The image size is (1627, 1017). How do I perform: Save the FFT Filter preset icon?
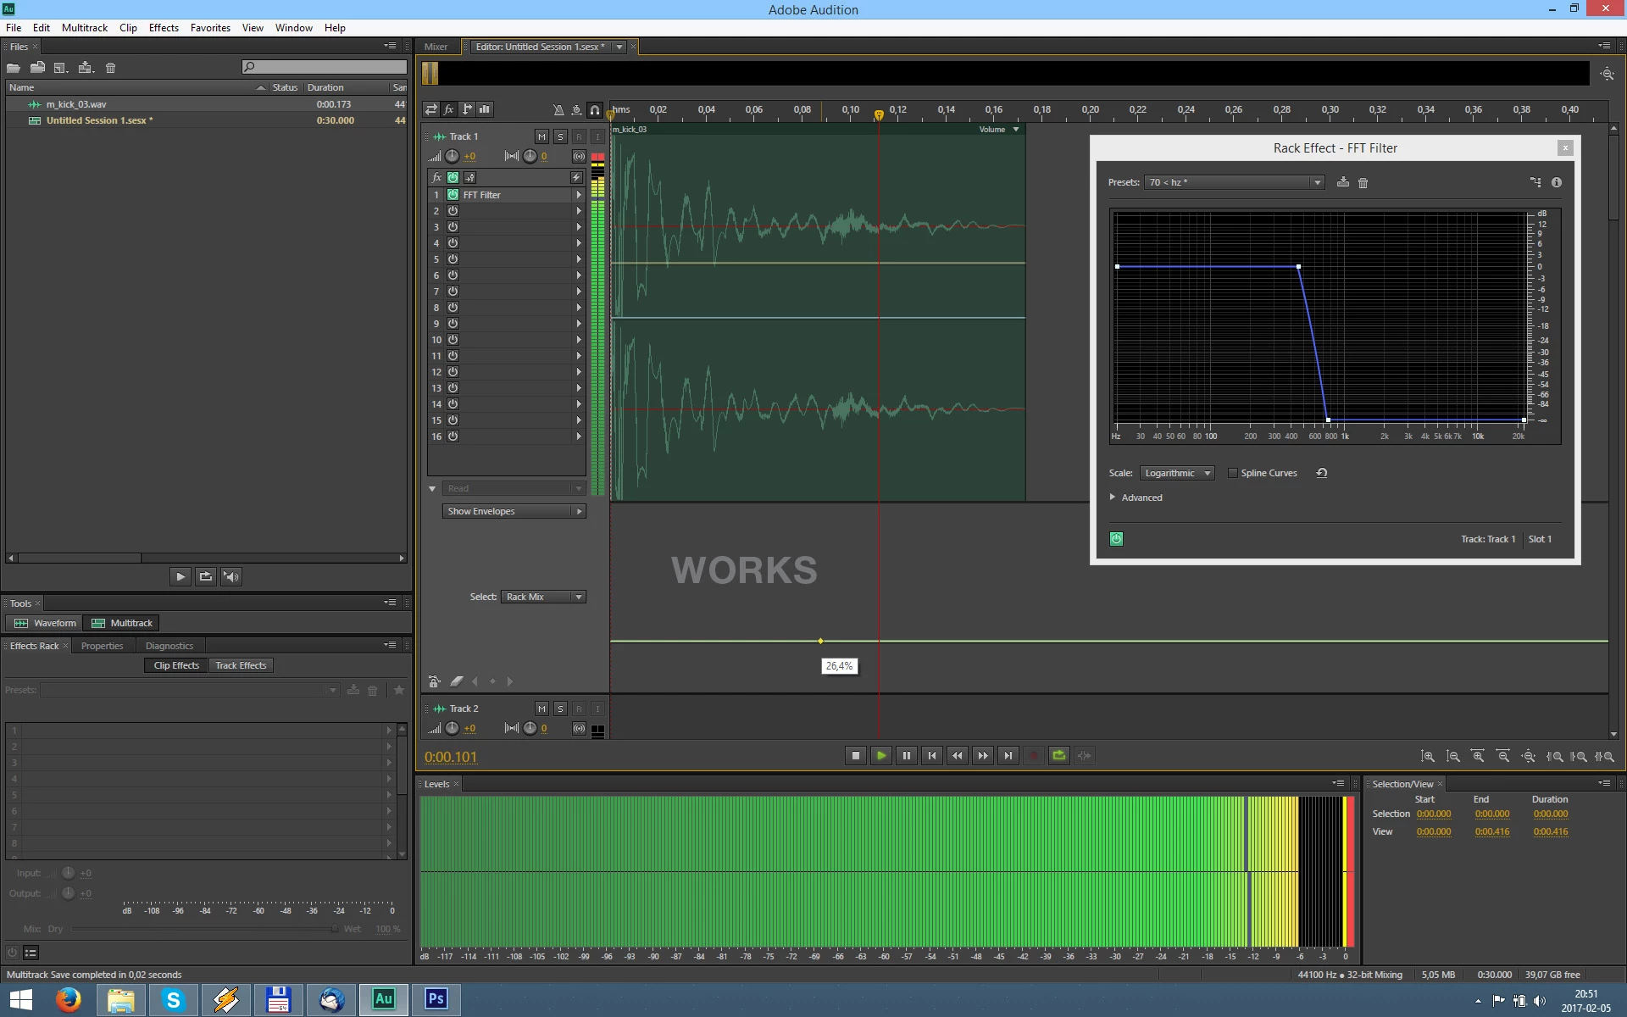(1342, 182)
